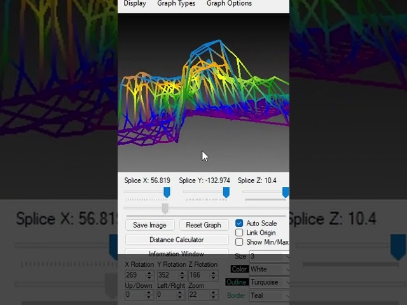Increase Zoom with up arrow
This screenshot has height=305, width=407.
pyautogui.click(x=214, y=292)
